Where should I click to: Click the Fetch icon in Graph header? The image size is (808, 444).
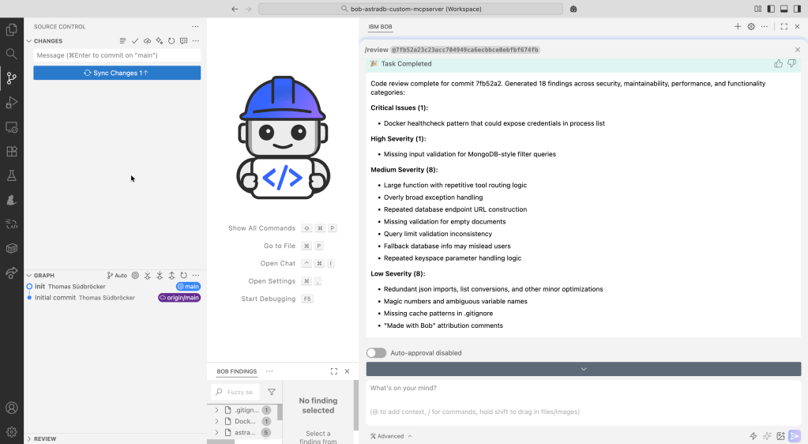148,276
